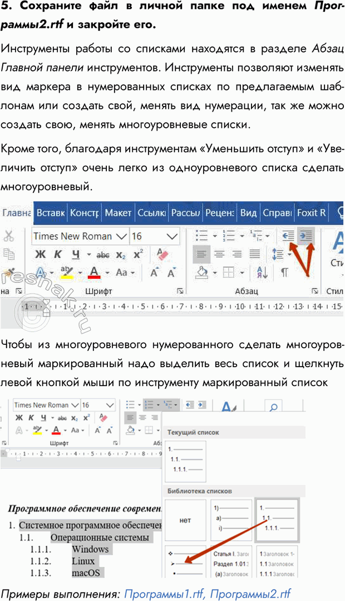Toggle paragraph marks ¶ button
The image size is (345, 601).
(285, 272)
